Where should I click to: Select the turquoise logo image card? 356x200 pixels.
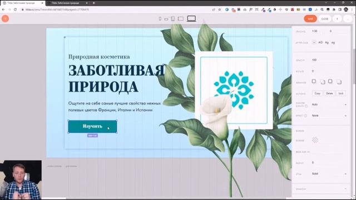tap(234, 90)
